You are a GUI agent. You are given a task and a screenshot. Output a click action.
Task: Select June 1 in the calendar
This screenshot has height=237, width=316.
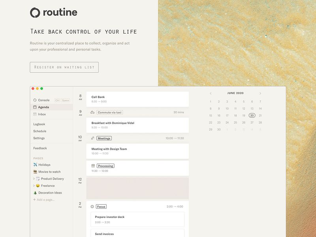[211, 102]
